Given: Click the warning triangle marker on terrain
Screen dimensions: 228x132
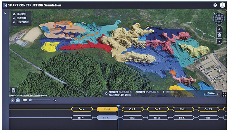Looking at the screenshot, I should (63, 35).
